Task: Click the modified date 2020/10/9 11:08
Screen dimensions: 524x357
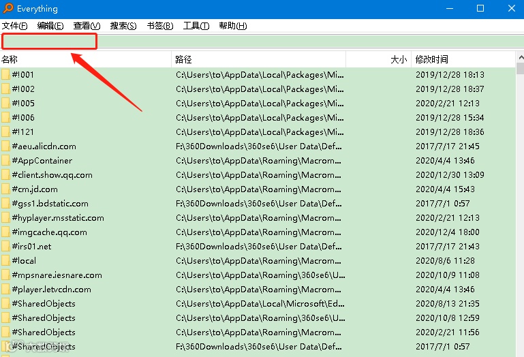Action: pos(448,275)
